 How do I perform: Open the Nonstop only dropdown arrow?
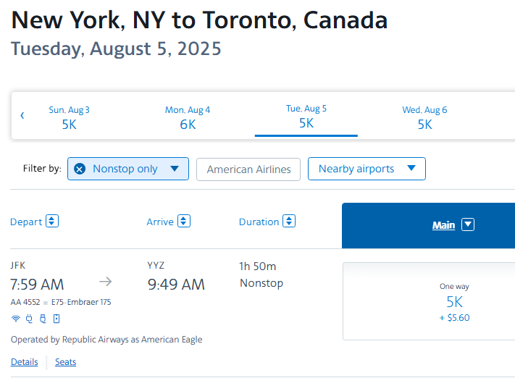pyautogui.click(x=175, y=169)
